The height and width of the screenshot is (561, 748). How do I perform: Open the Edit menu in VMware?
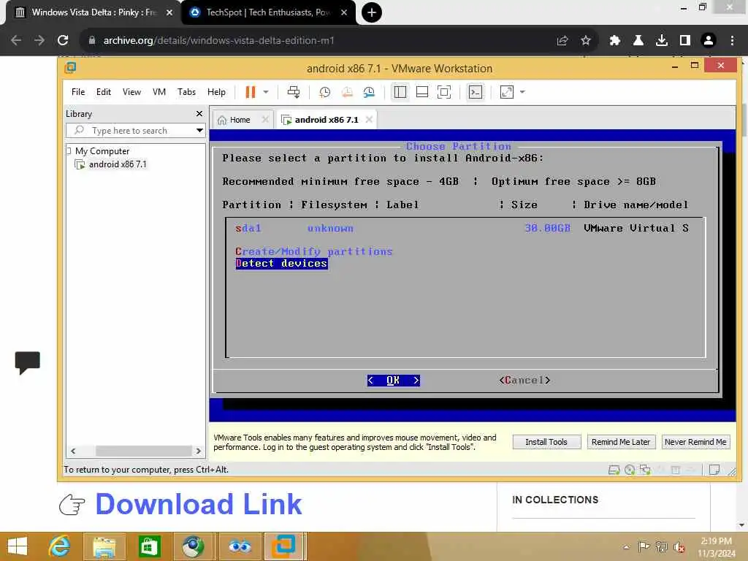tap(104, 92)
